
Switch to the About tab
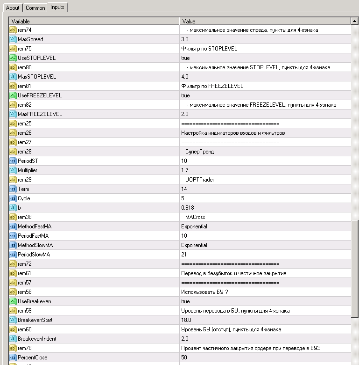point(13,8)
